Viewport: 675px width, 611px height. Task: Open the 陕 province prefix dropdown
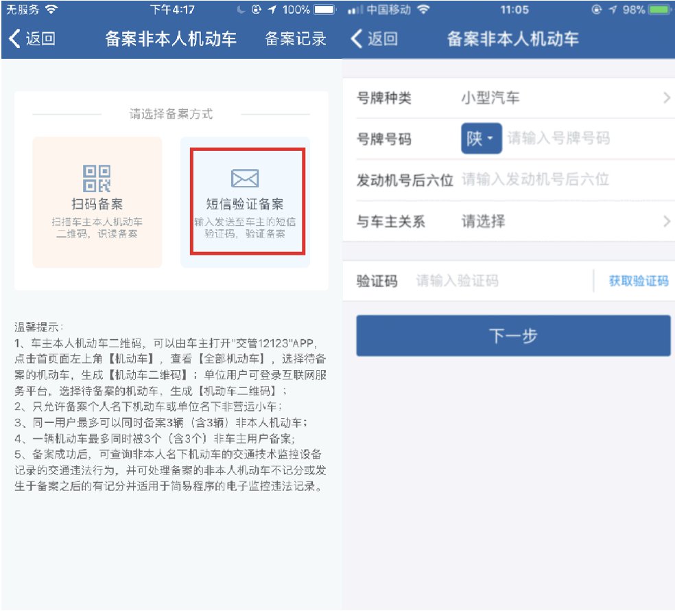tap(481, 139)
